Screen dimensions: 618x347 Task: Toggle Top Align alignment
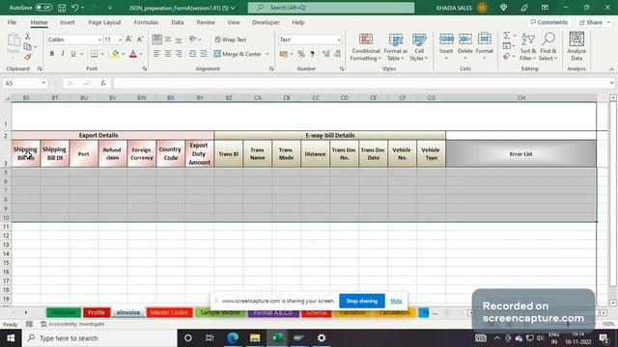coord(156,40)
